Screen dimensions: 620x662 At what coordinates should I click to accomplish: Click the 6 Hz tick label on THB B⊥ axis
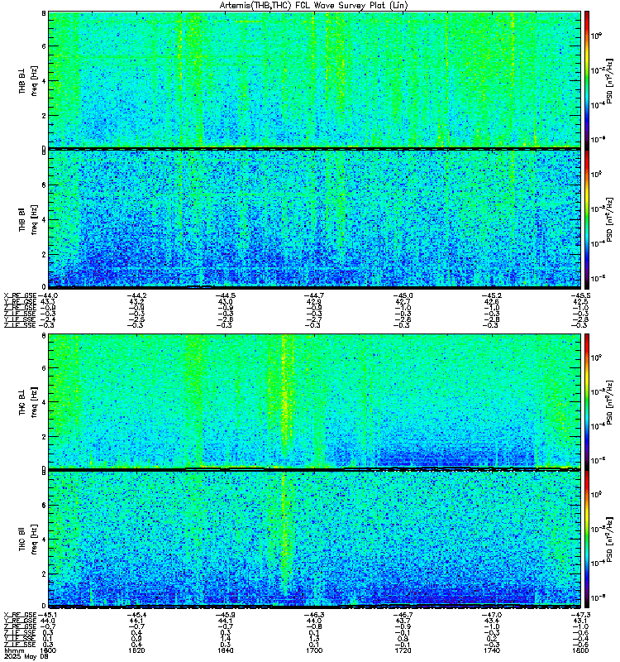[x=44, y=46]
